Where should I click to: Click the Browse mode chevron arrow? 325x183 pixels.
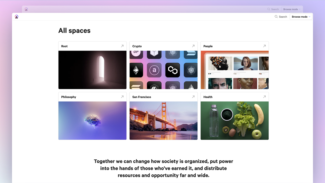coord(310,17)
